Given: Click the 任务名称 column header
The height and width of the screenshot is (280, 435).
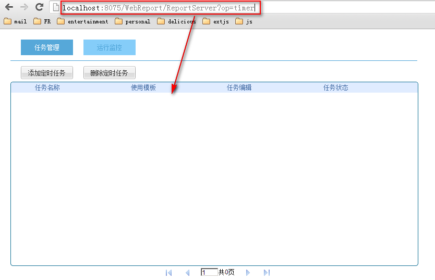Looking at the screenshot, I should pyautogui.click(x=47, y=88).
